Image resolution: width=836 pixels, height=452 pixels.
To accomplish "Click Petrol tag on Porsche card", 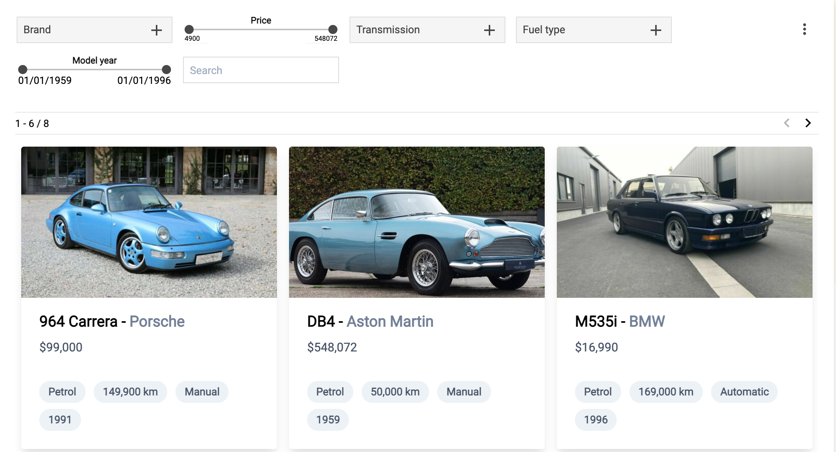I will pyautogui.click(x=62, y=392).
